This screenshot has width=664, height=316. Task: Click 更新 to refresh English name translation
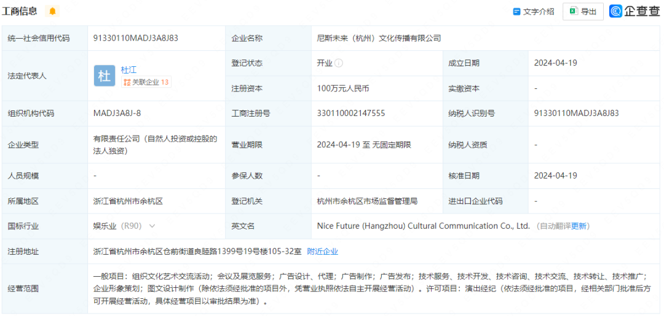[579, 226]
